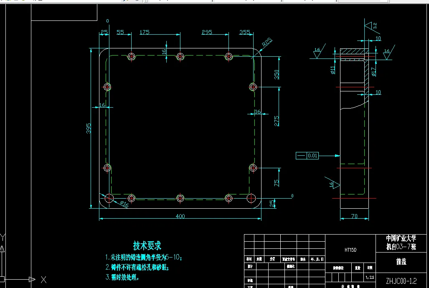Pick the 55 hole position dimension
The height and width of the screenshot is (288, 429).
(x=120, y=32)
